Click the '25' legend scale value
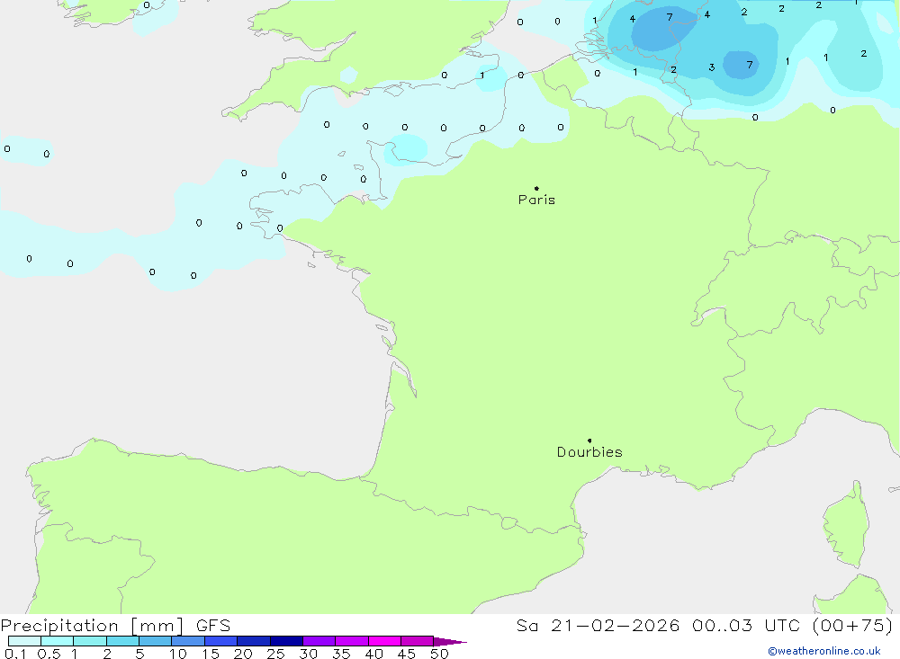This screenshot has height=659, width=900. point(276,654)
